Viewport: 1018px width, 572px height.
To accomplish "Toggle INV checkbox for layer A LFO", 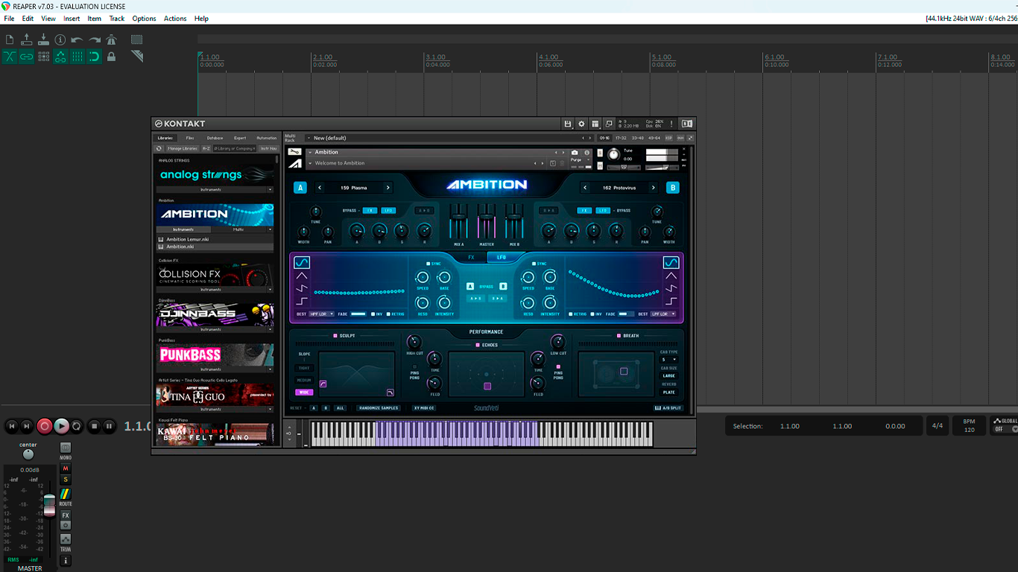I will (x=373, y=314).
